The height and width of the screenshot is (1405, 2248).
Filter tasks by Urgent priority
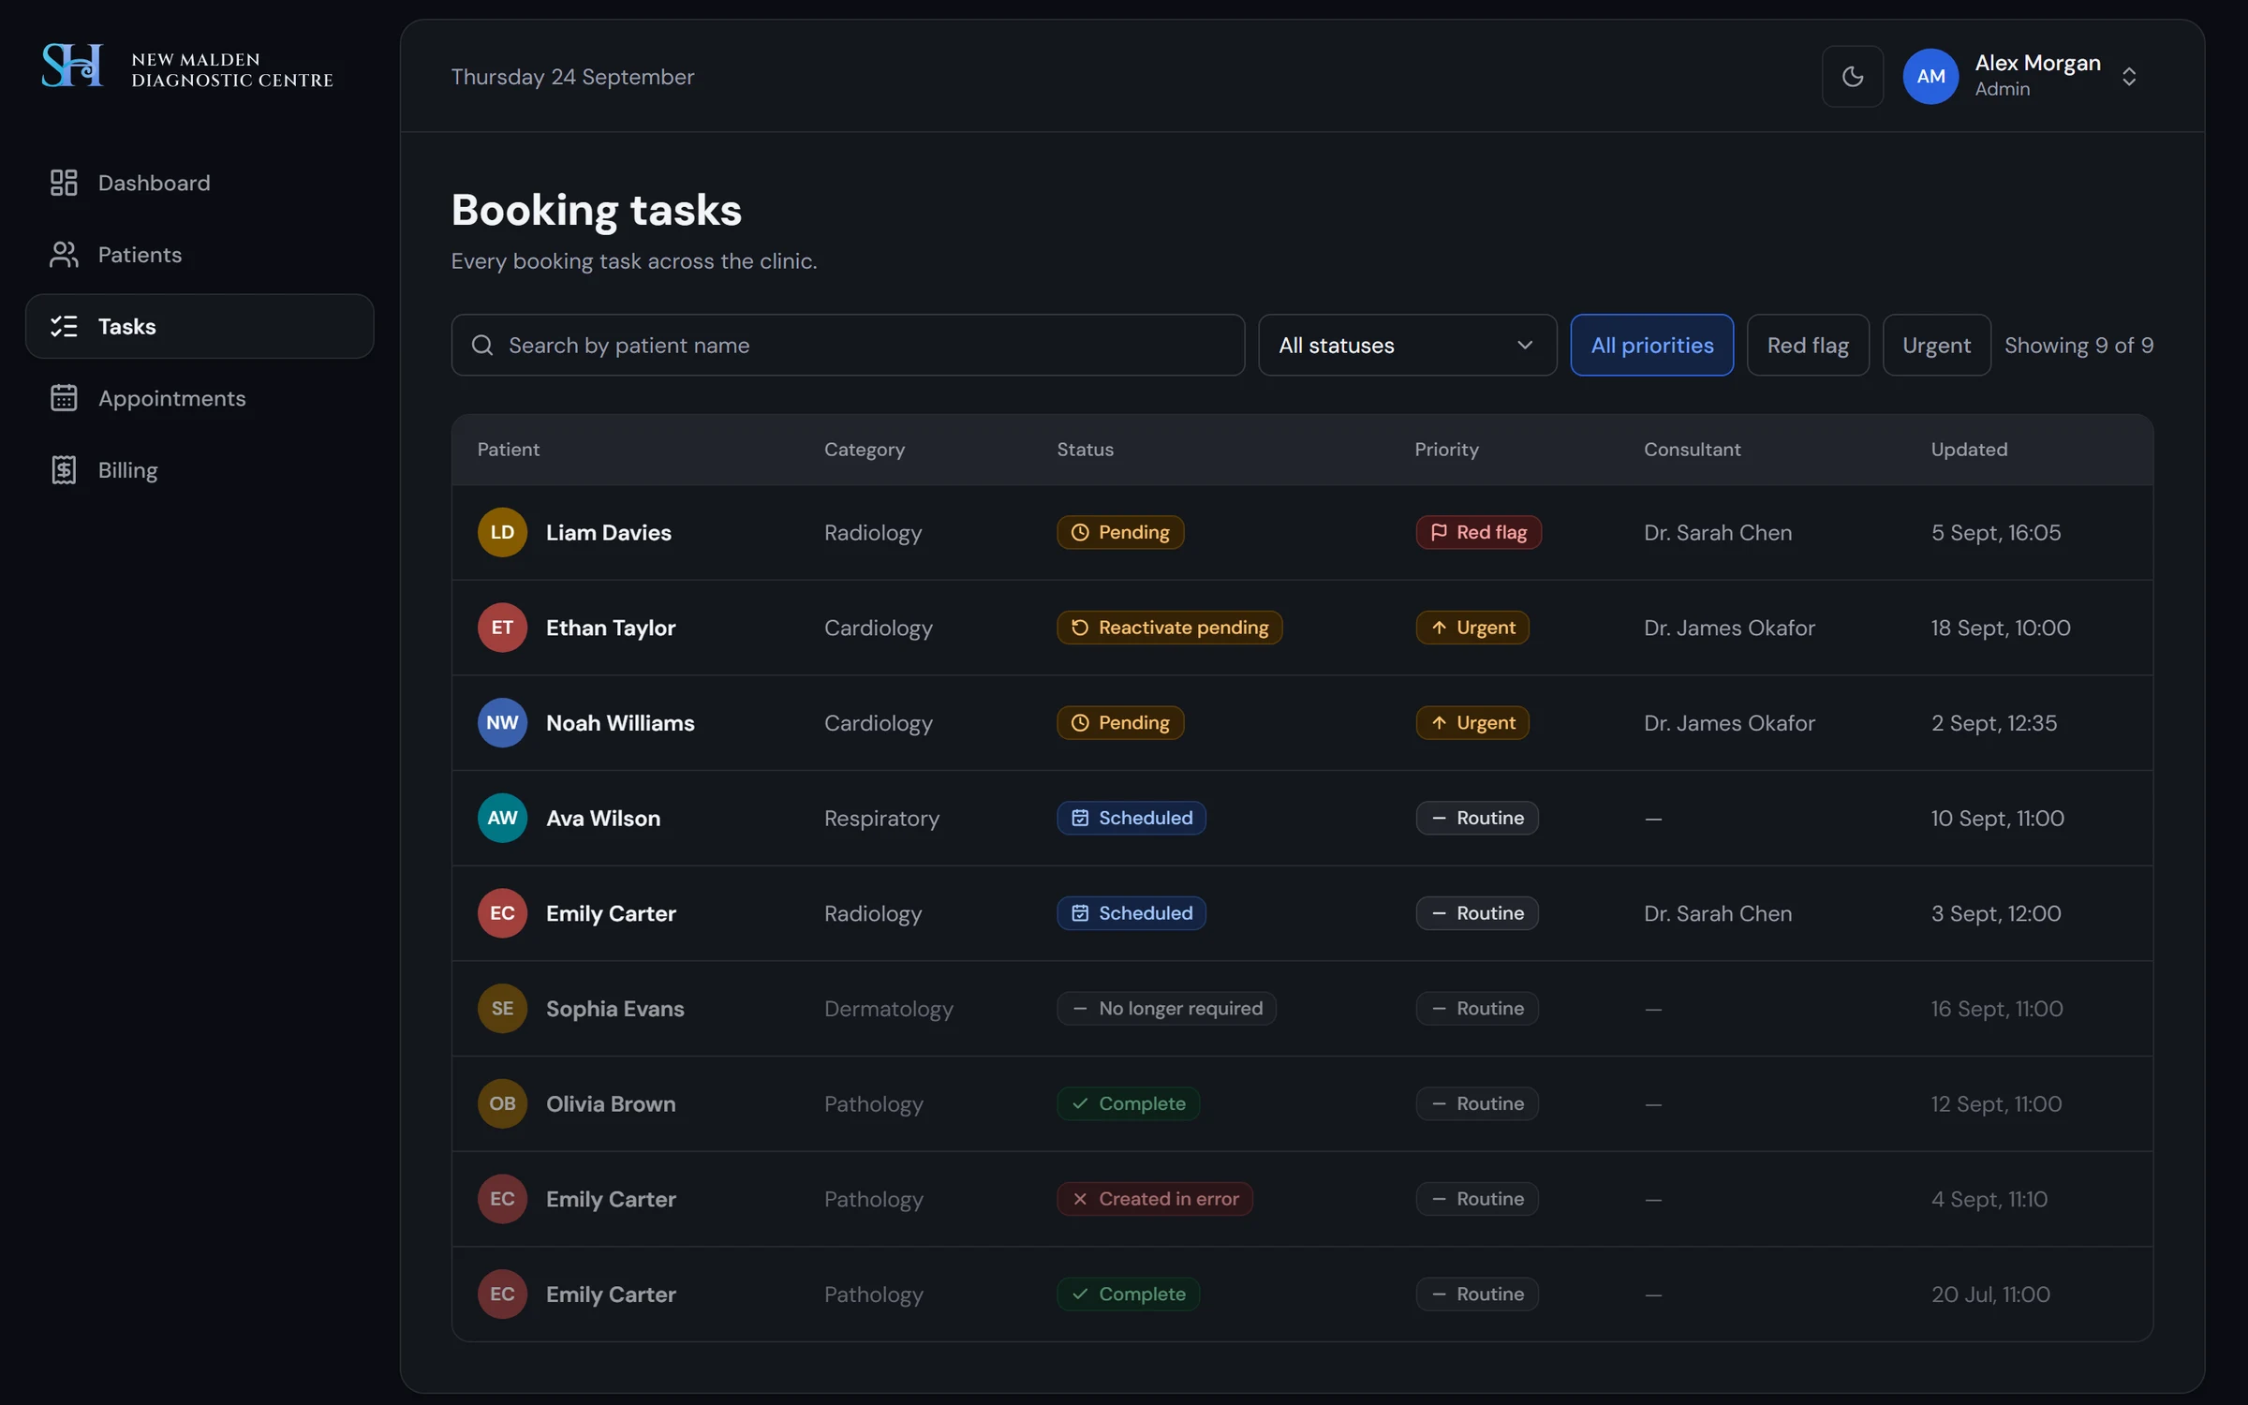click(1936, 346)
